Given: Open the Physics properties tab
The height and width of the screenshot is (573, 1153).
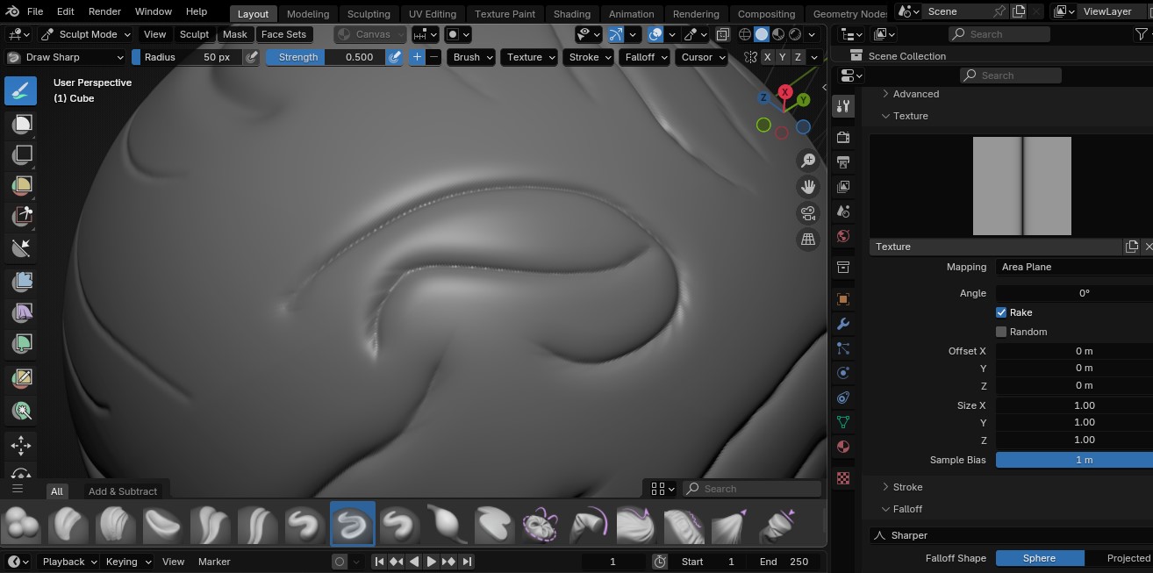Looking at the screenshot, I should click(x=843, y=373).
